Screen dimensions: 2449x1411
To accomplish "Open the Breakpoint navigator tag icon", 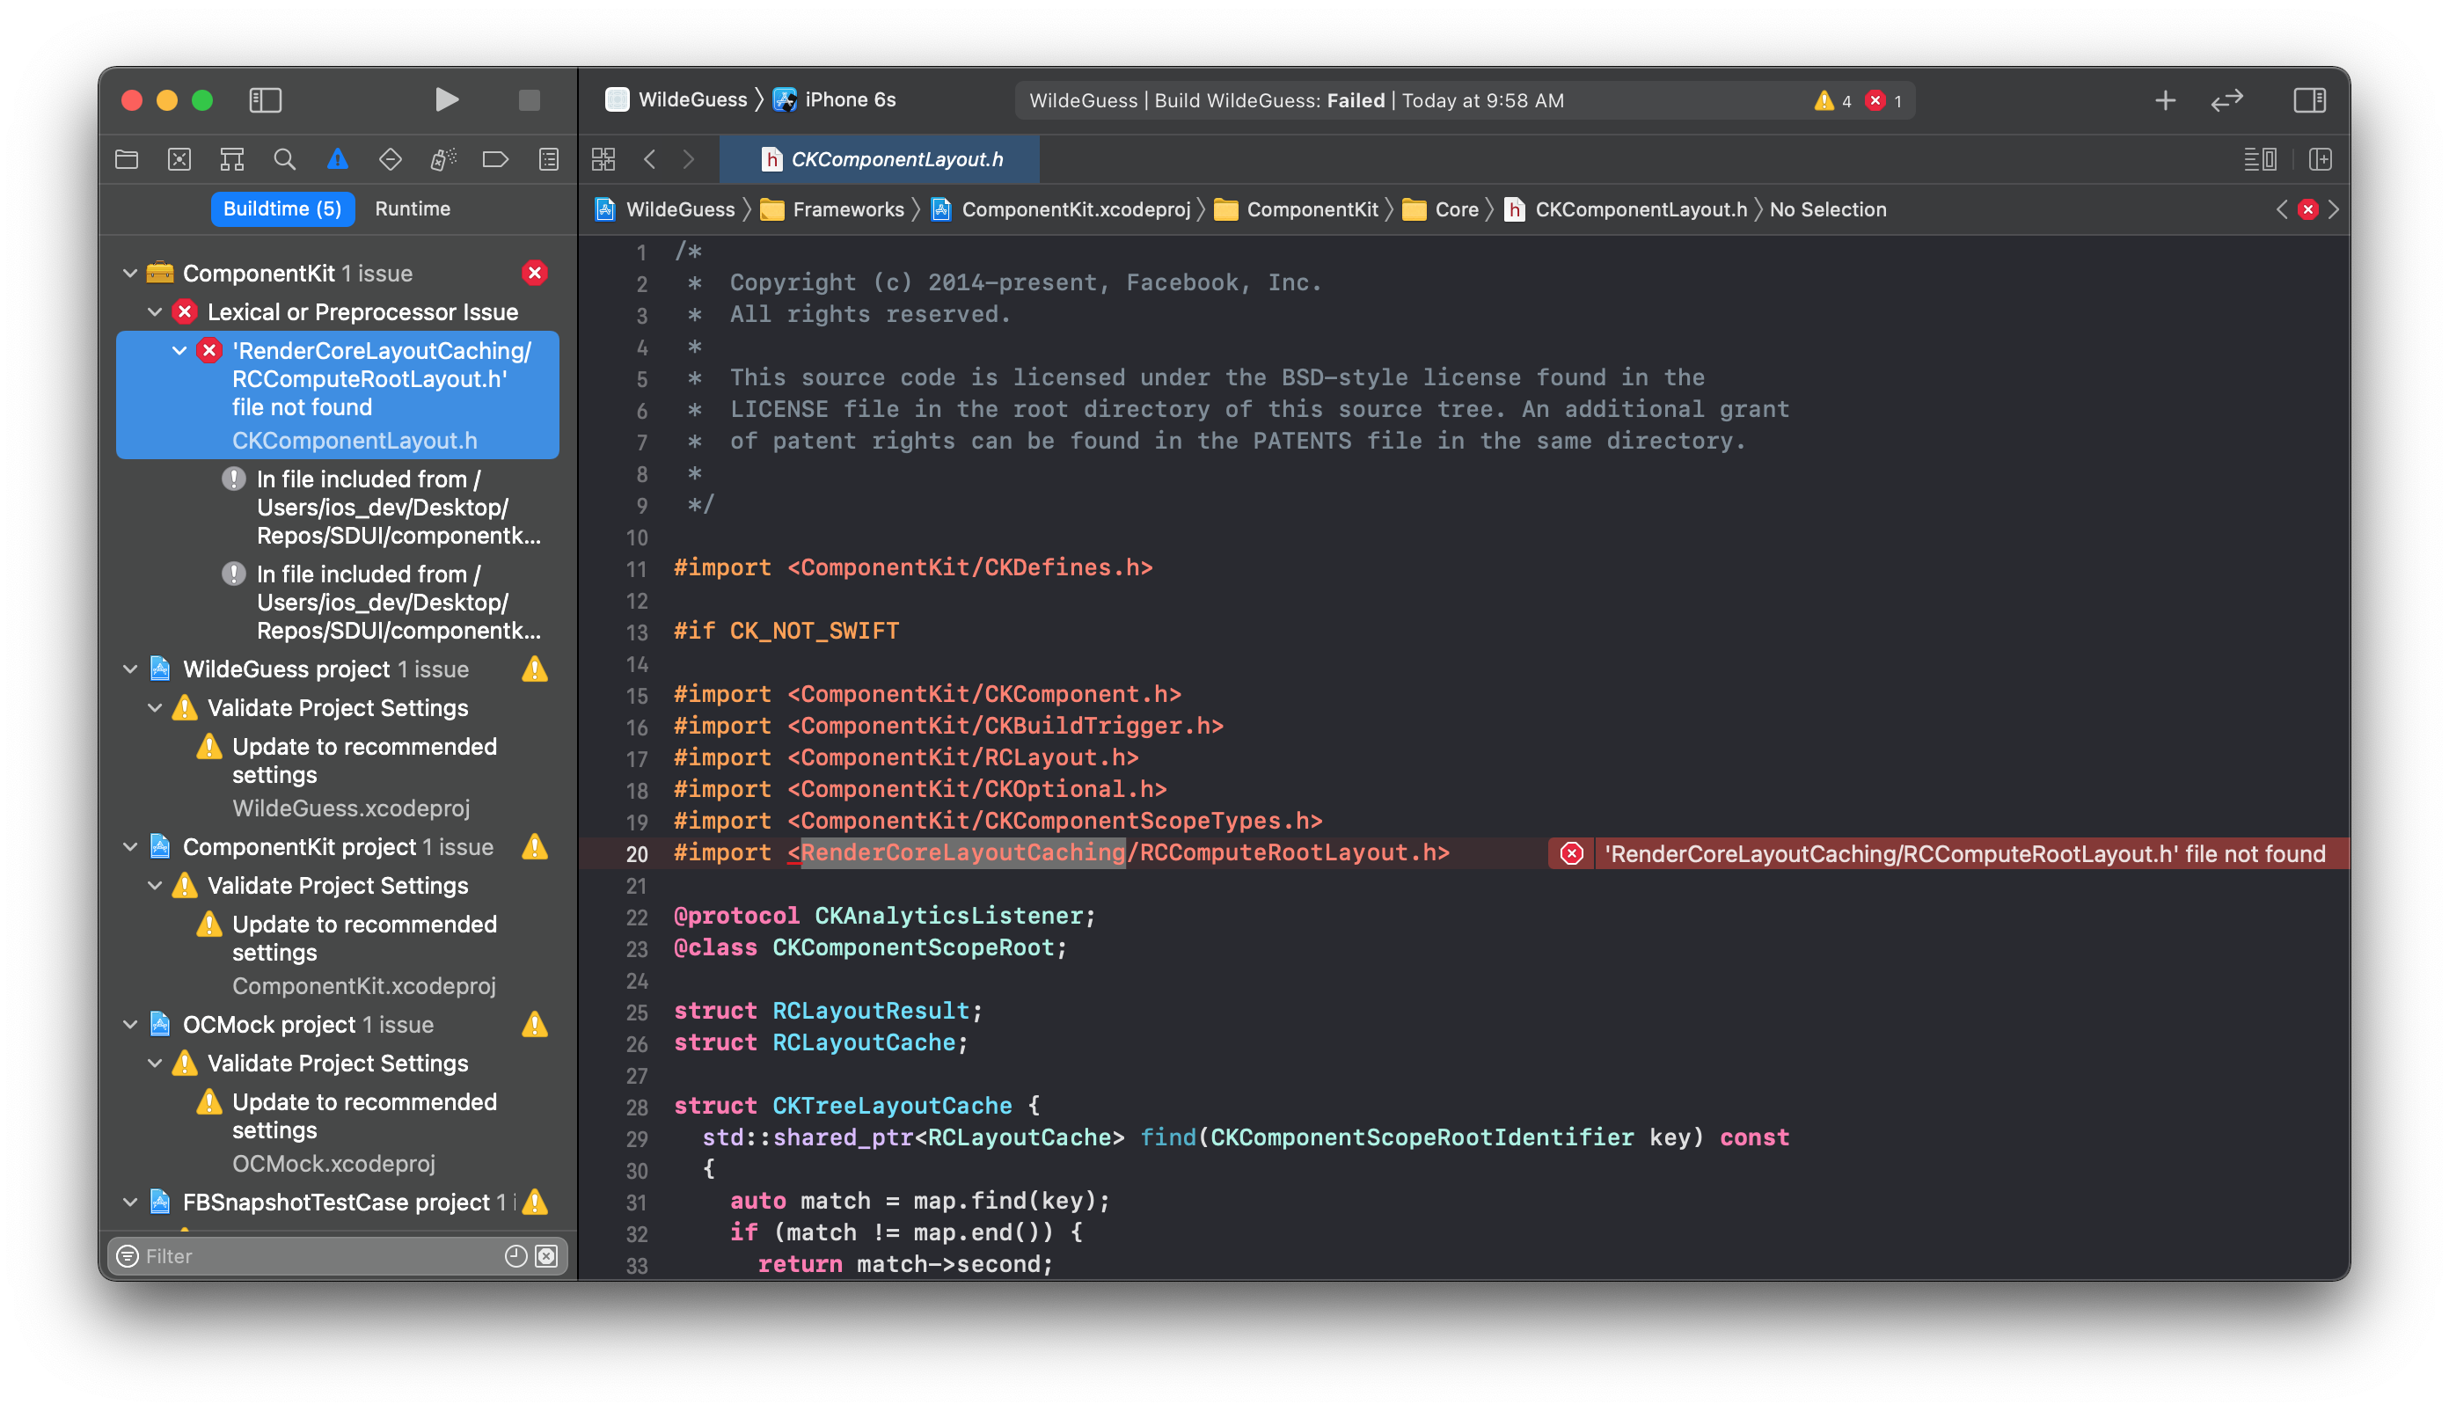I will (495, 158).
